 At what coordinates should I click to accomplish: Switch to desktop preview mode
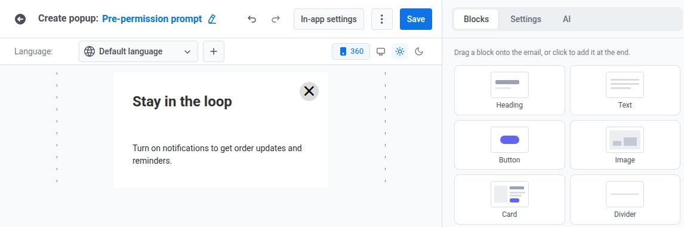(381, 51)
